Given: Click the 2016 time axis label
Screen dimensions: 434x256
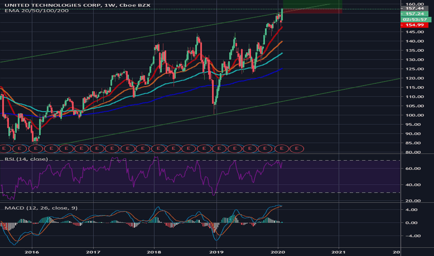Looking at the screenshot, I should coord(32,252).
